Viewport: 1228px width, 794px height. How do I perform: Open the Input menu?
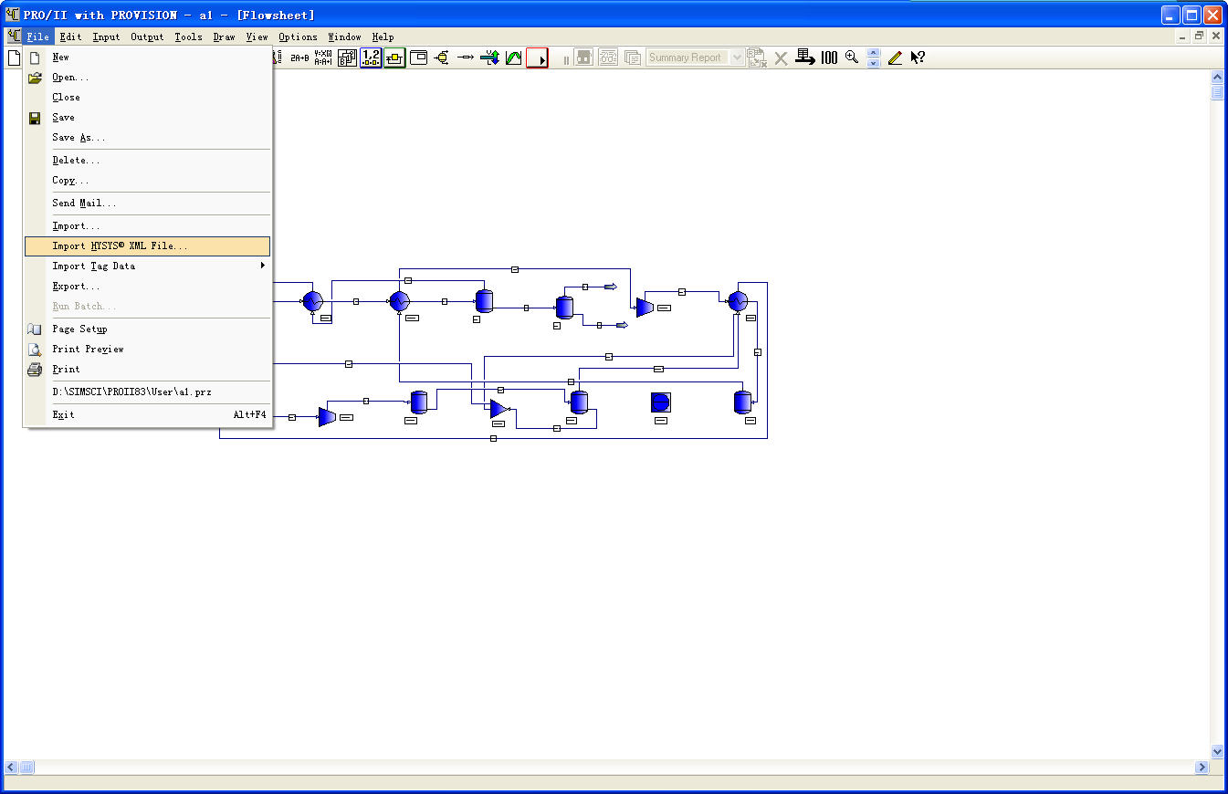[x=106, y=37]
